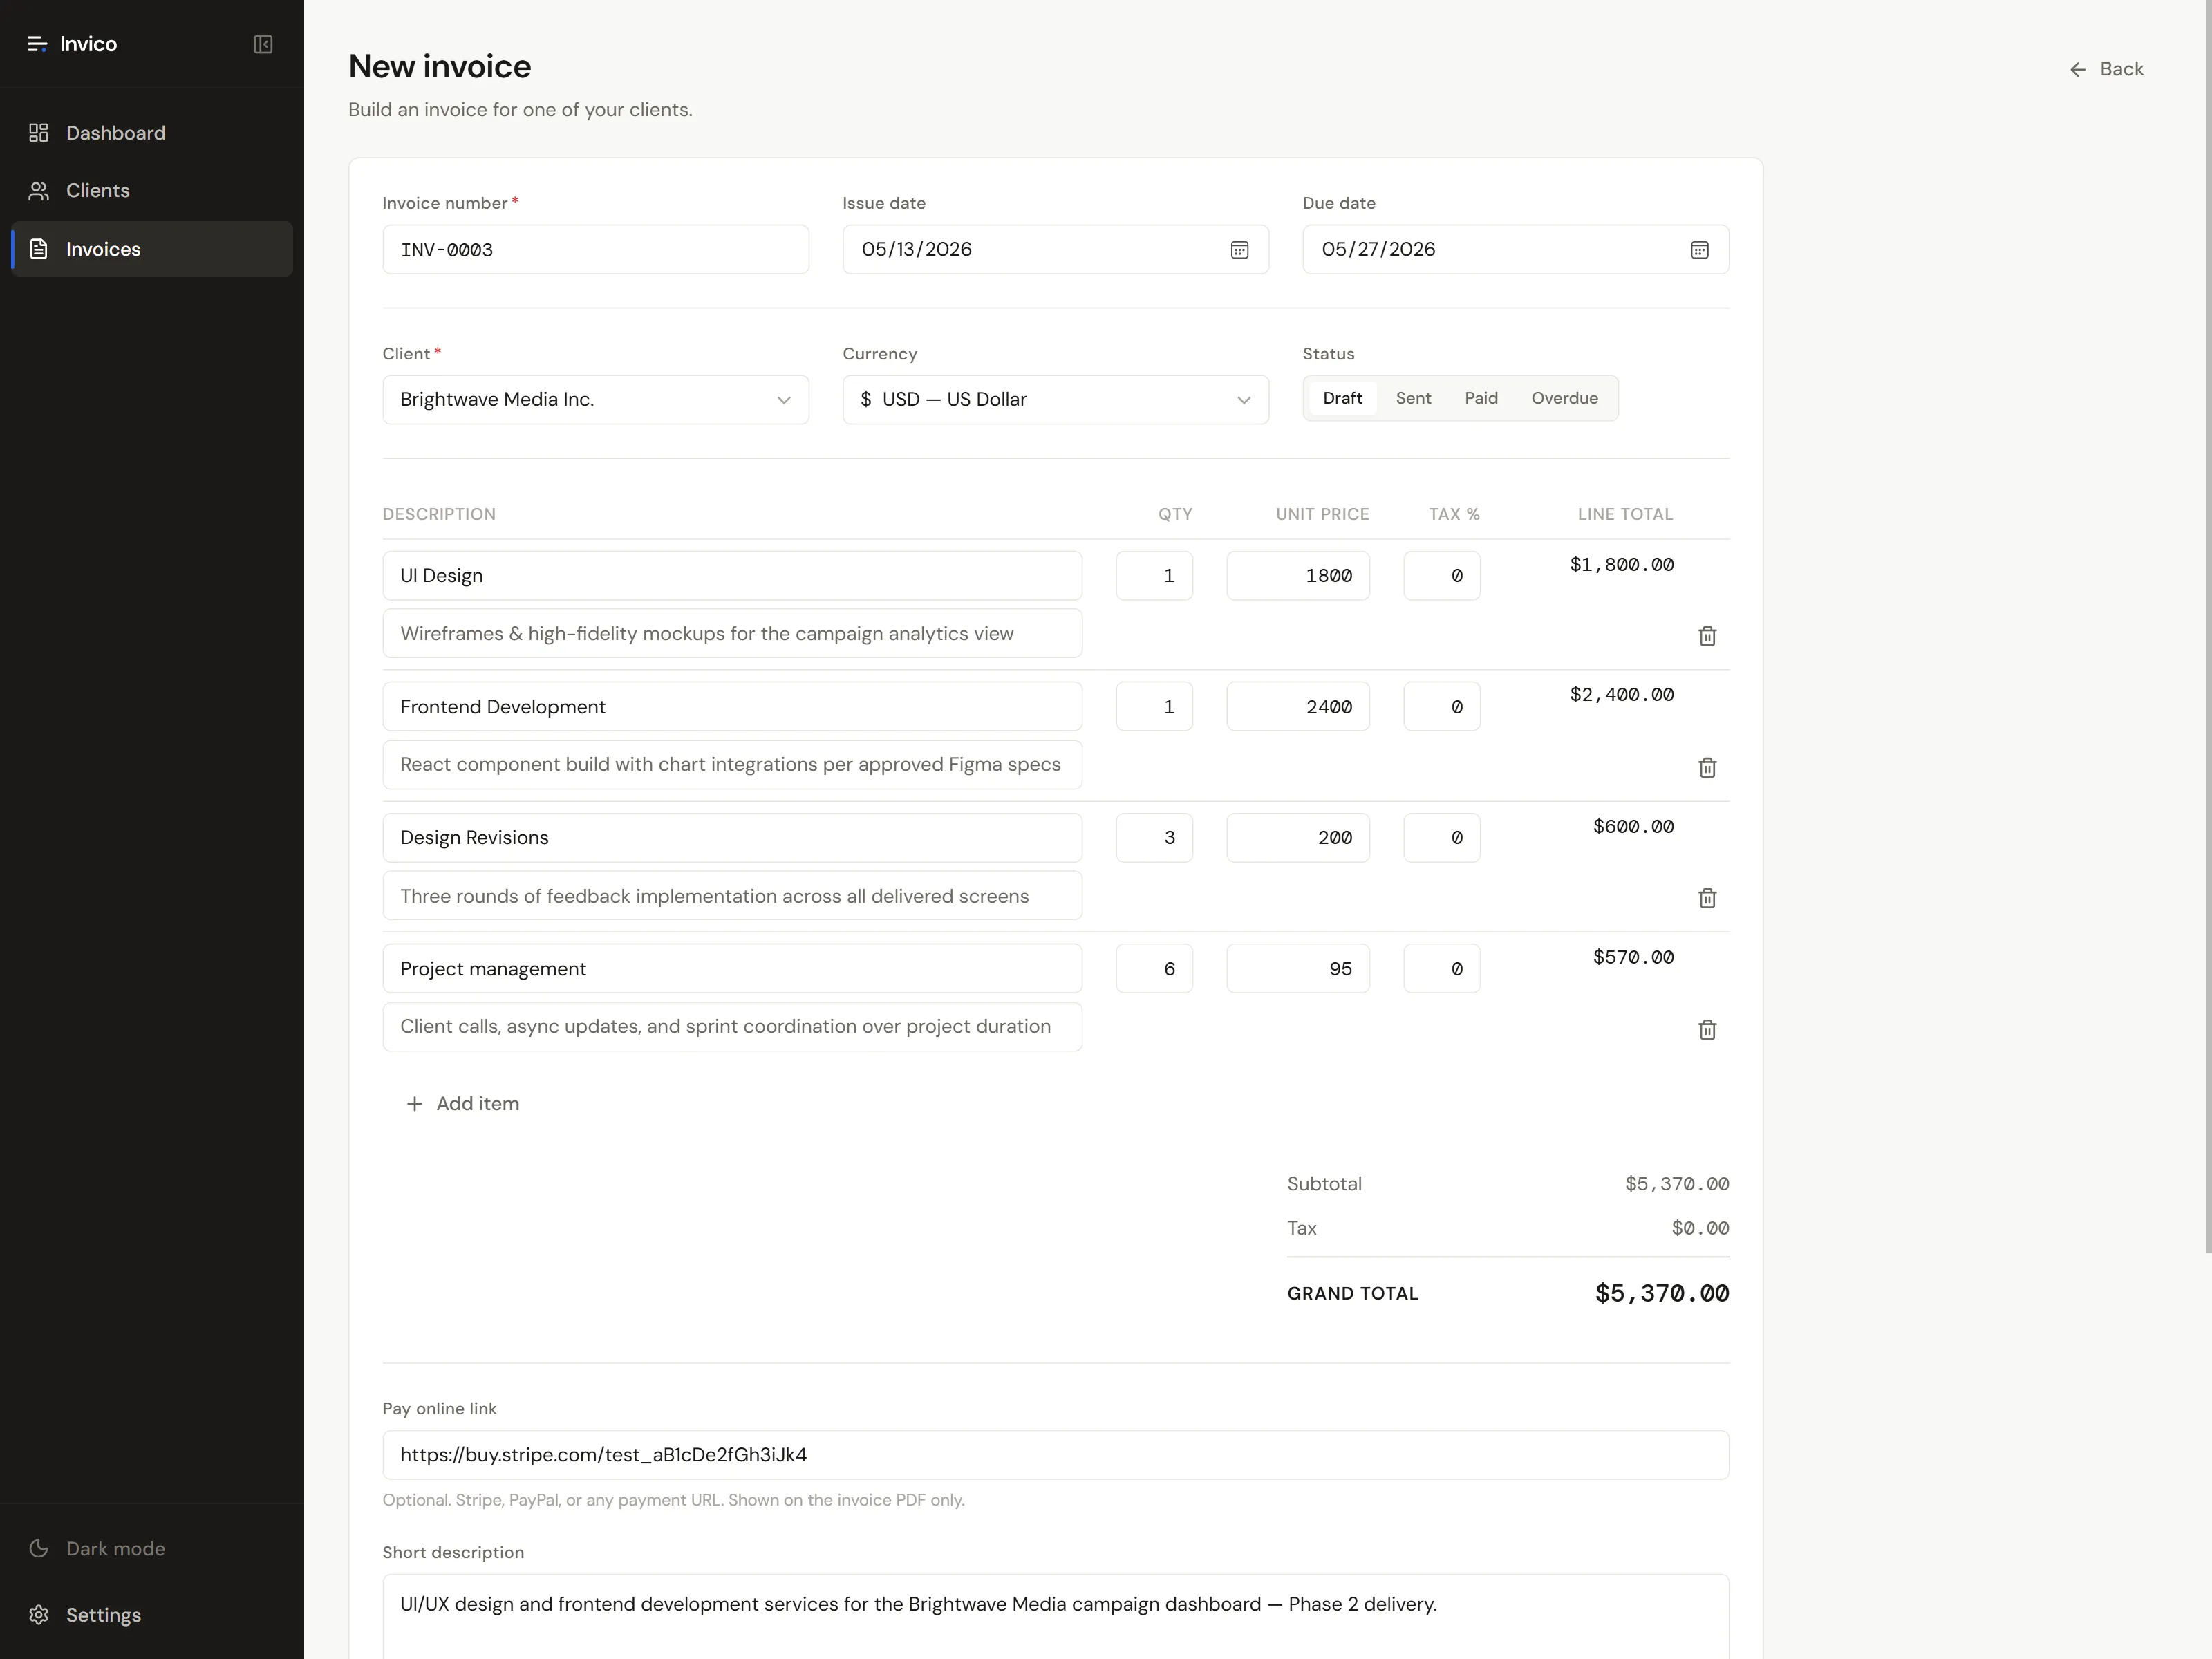Edit the Frontend Development title field
Image resolution: width=2212 pixels, height=1659 pixels.
click(732, 707)
